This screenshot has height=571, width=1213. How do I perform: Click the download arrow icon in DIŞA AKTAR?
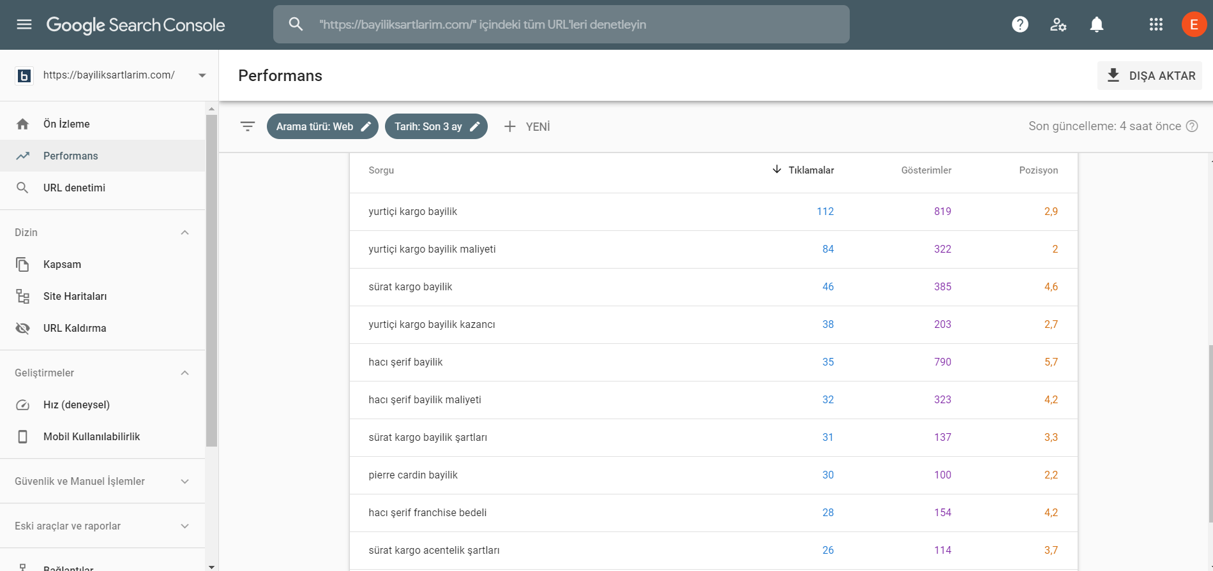click(x=1113, y=75)
